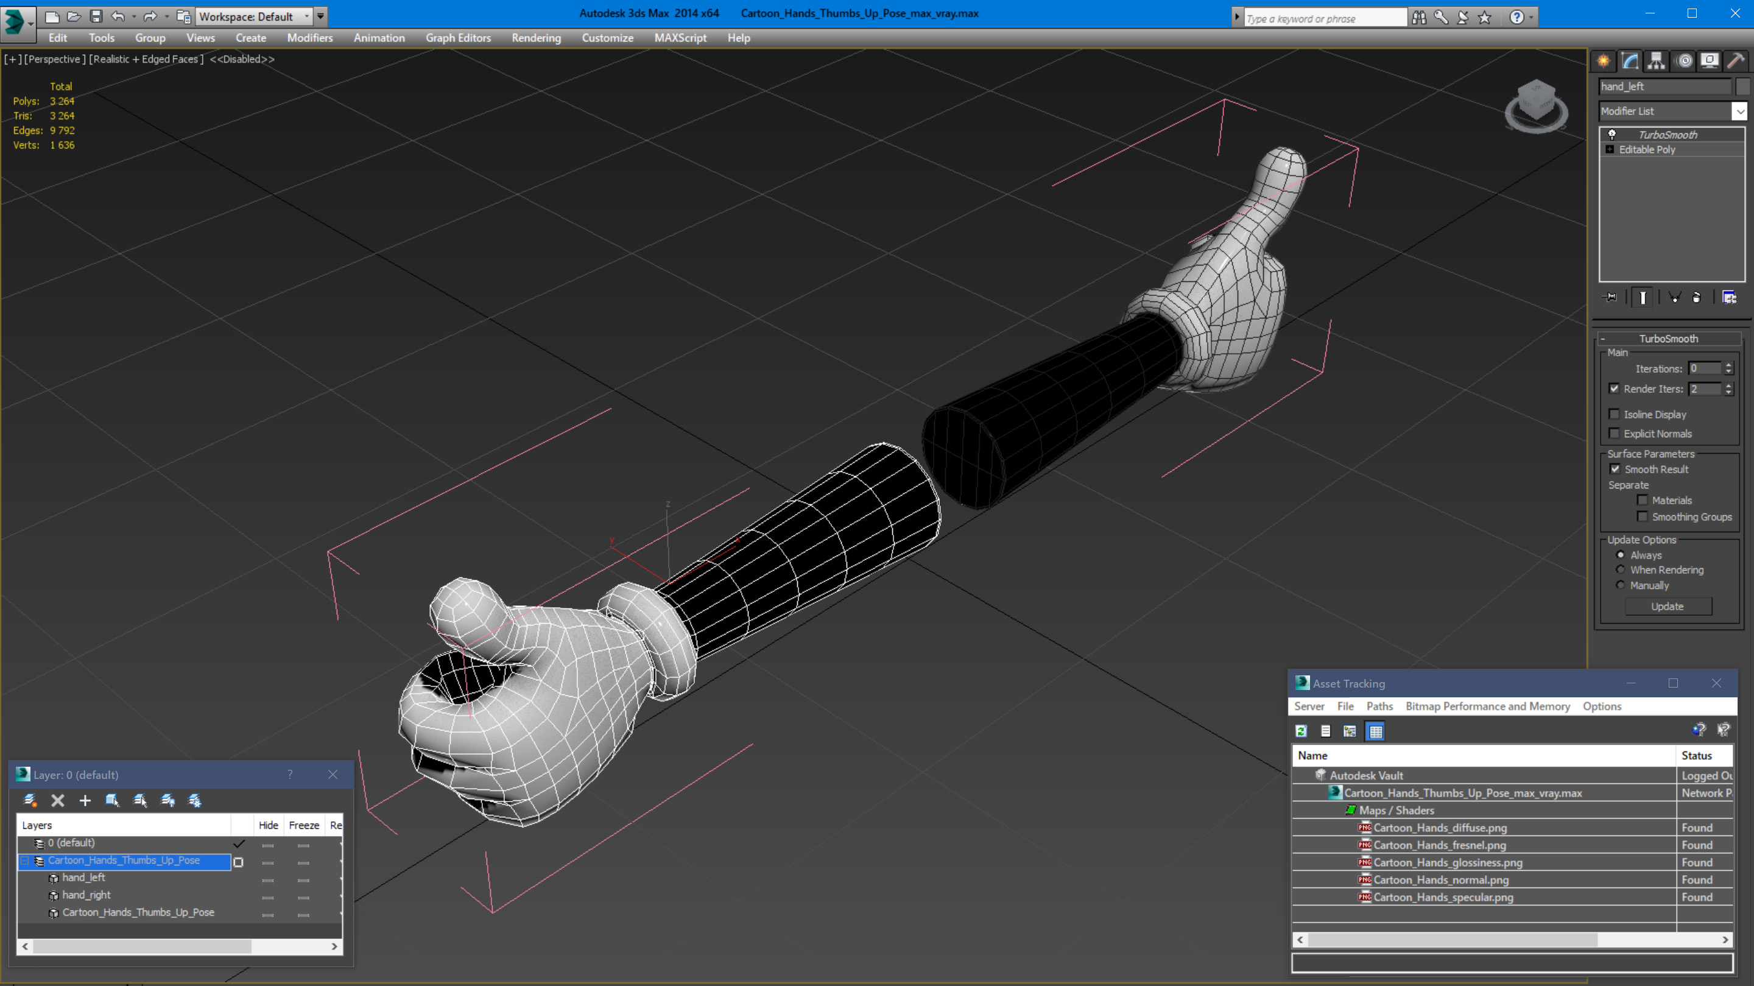Open the Edit menu
The height and width of the screenshot is (986, 1754).
click(x=58, y=38)
